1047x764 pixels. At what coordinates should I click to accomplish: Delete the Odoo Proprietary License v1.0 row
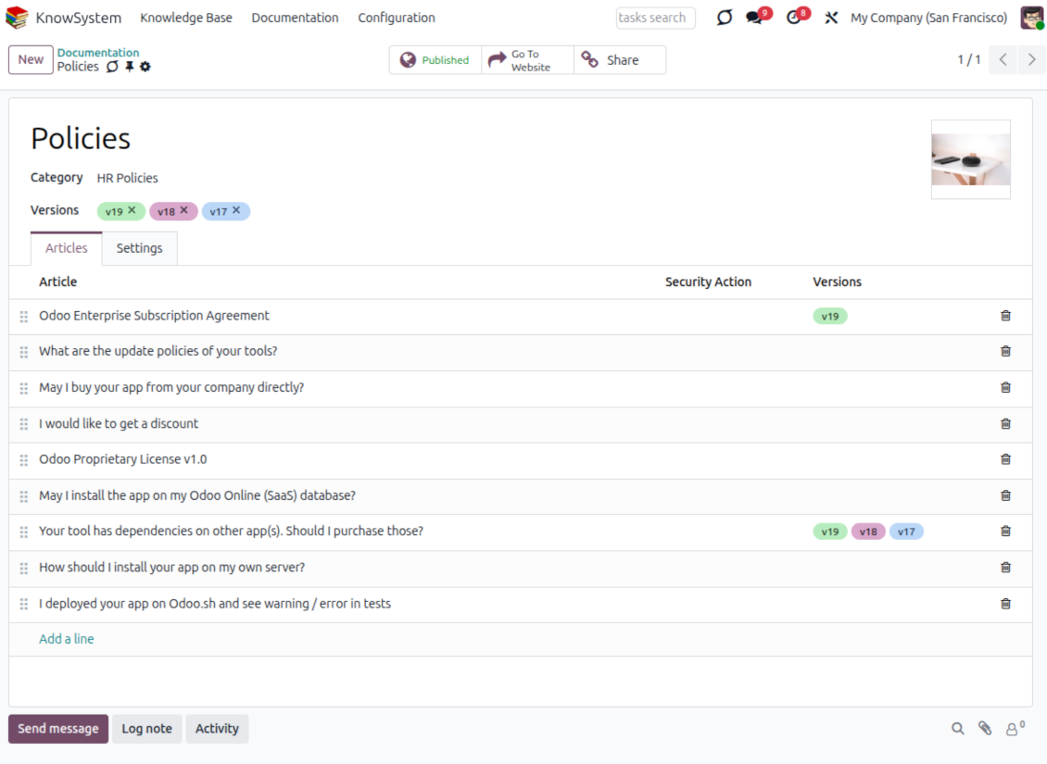(x=1005, y=459)
